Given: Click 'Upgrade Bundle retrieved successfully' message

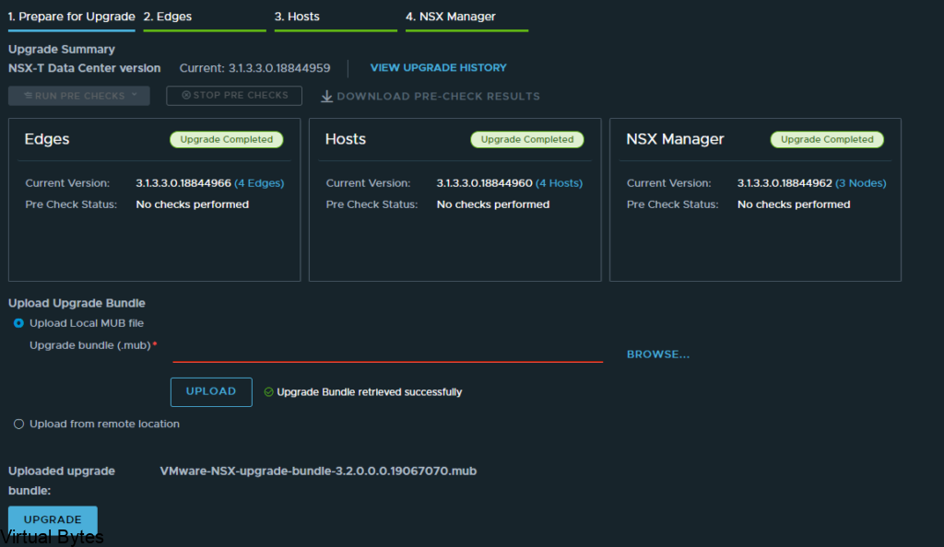Looking at the screenshot, I should (370, 392).
